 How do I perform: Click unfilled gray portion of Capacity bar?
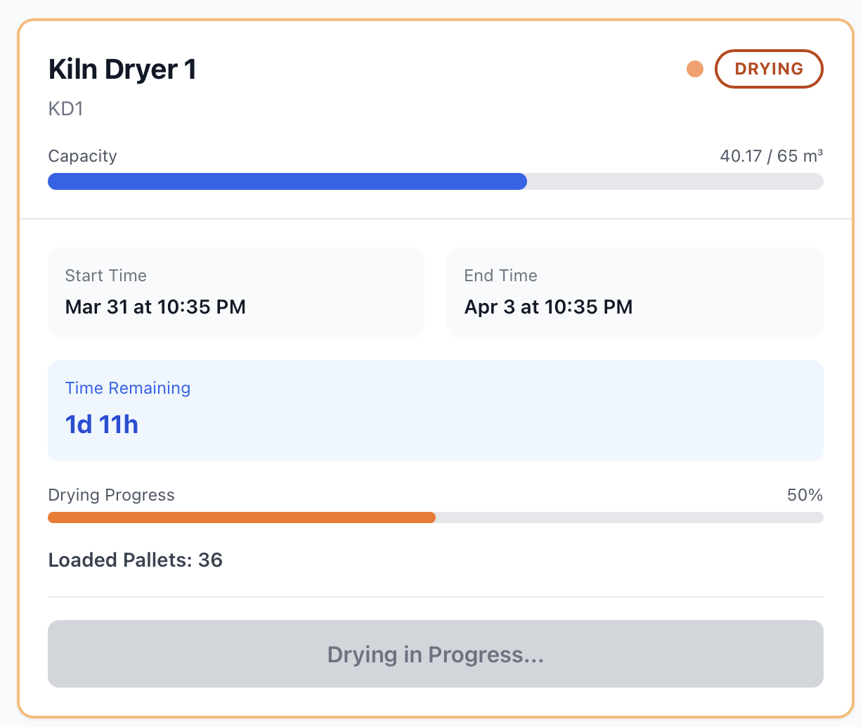[x=675, y=181]
